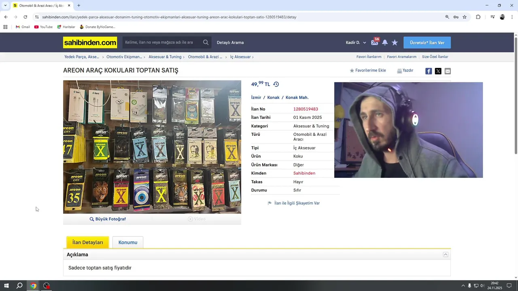Open Favori İlanlarım link
Screen dimensions: 518x291
point(369,57)
